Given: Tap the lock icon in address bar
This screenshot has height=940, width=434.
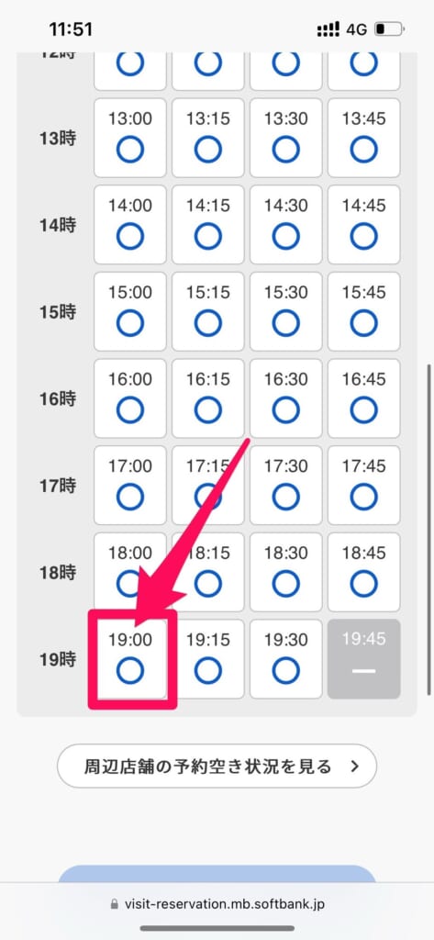Looking at the screenshot, I should pos(115,904).
